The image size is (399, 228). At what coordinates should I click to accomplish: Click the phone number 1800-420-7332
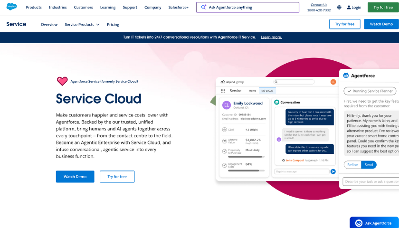pyautogui.click(x=319, y=10)
